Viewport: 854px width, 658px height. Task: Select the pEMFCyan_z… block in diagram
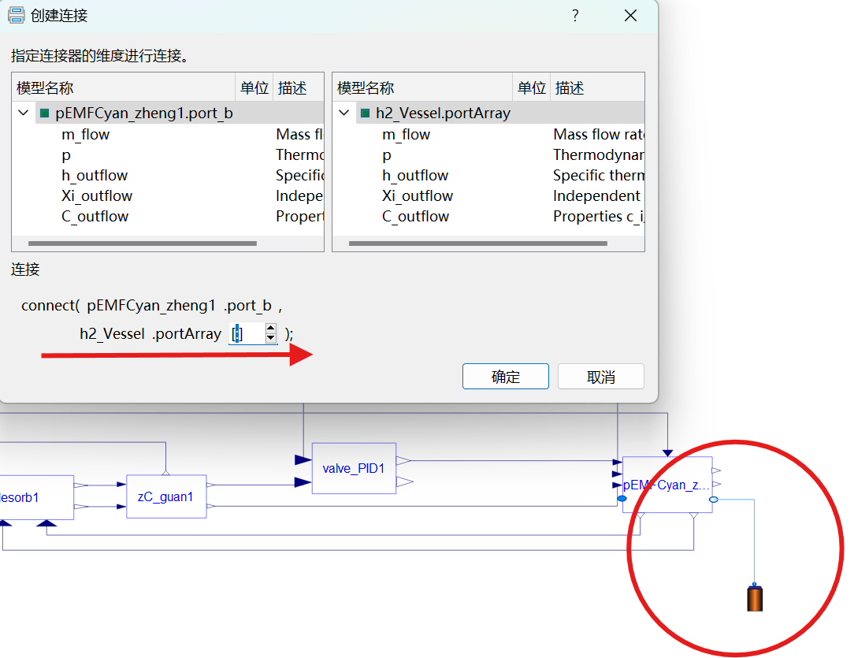(667, 485)
